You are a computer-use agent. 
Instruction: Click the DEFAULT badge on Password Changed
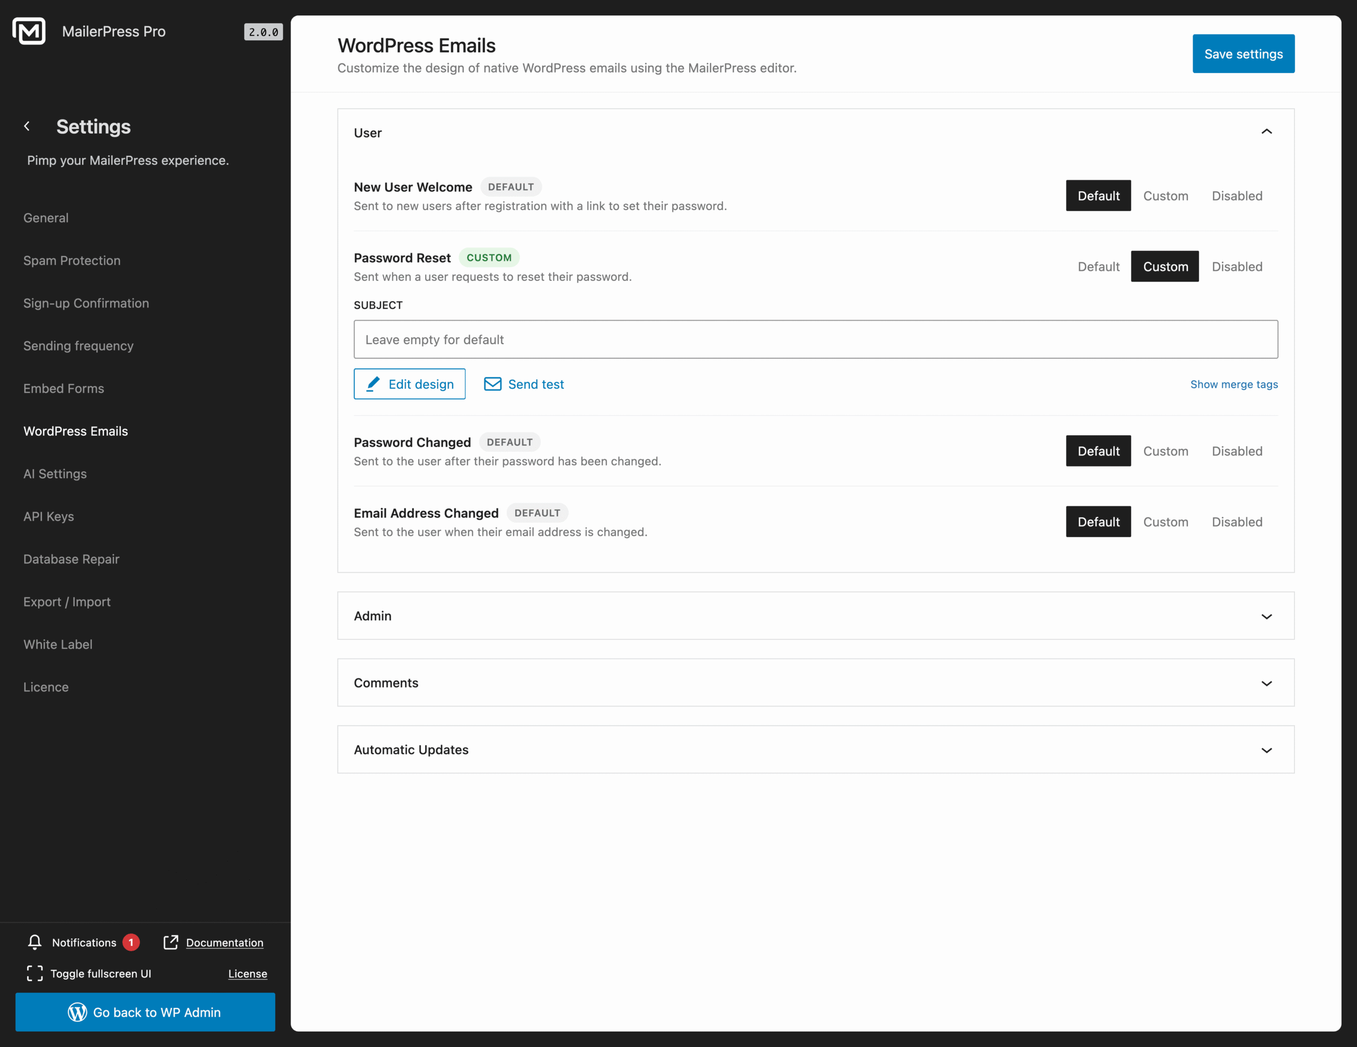[x=509, y=442]
